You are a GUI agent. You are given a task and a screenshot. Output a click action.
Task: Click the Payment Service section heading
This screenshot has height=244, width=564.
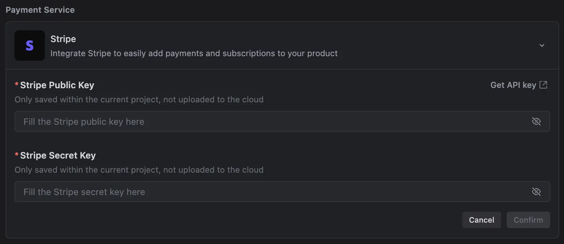coord(40,10)
